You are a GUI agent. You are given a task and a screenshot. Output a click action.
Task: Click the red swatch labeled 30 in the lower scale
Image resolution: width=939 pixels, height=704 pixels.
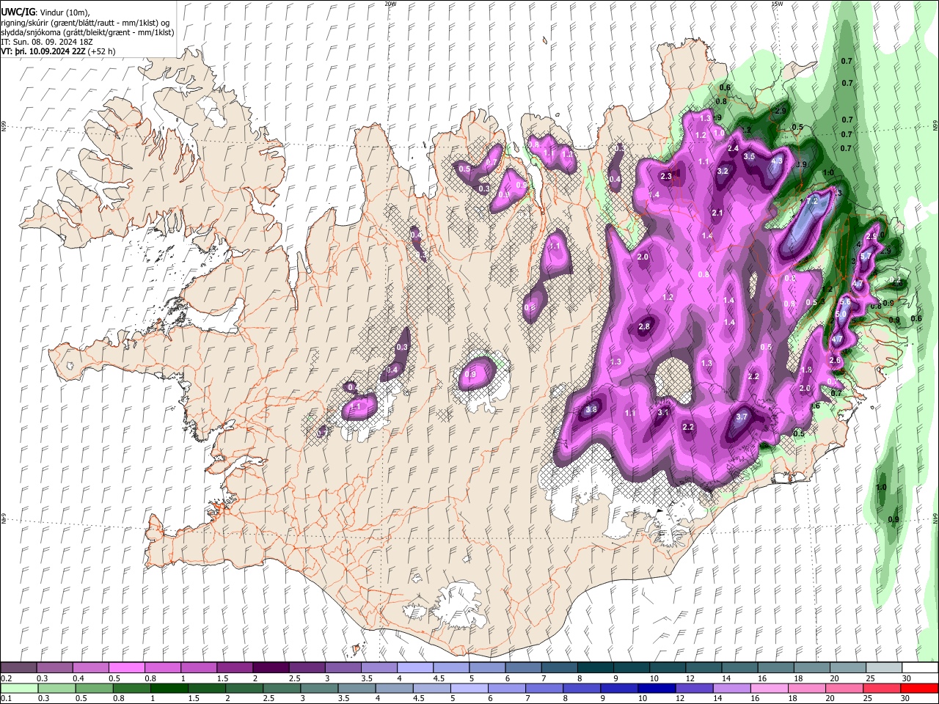tap(918, 688)
